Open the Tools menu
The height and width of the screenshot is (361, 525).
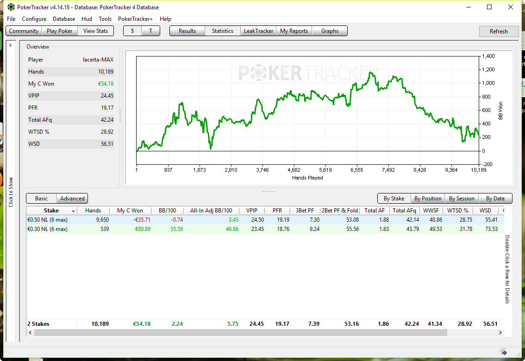pyautogui.click(x=105, y=19)
